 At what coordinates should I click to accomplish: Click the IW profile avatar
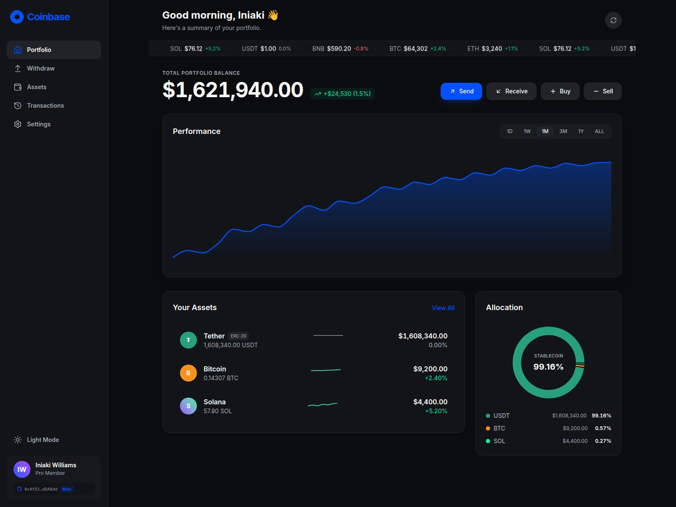[22, 469]
